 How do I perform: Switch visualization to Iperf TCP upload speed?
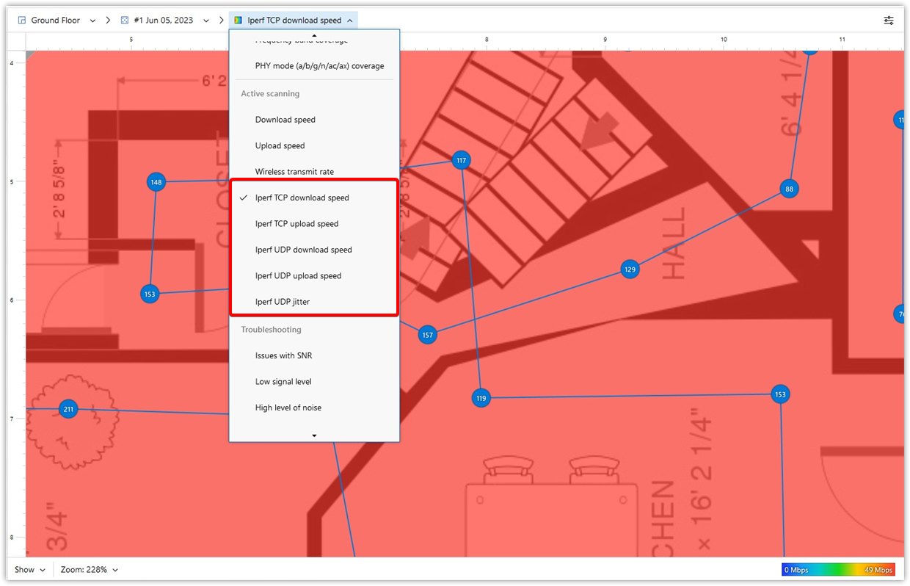[296, 223]
